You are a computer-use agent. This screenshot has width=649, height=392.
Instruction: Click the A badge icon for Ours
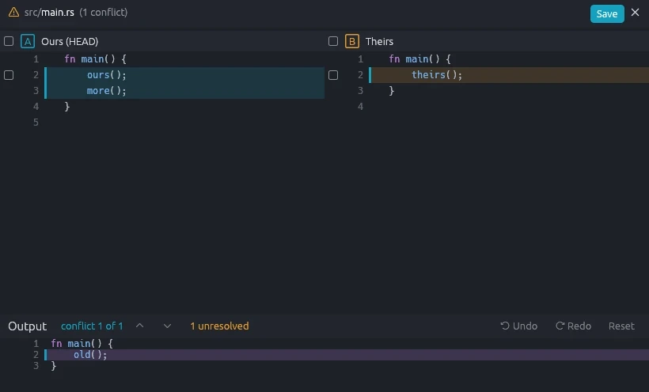pyautogui.click(x=28, y=41)
